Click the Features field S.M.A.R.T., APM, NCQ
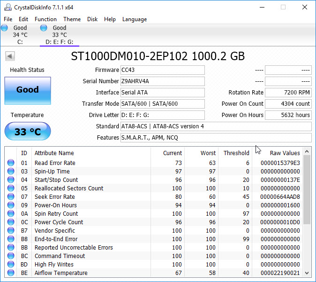Image resolution: width=316 pixels, height=282 pixels. point(216,138)
